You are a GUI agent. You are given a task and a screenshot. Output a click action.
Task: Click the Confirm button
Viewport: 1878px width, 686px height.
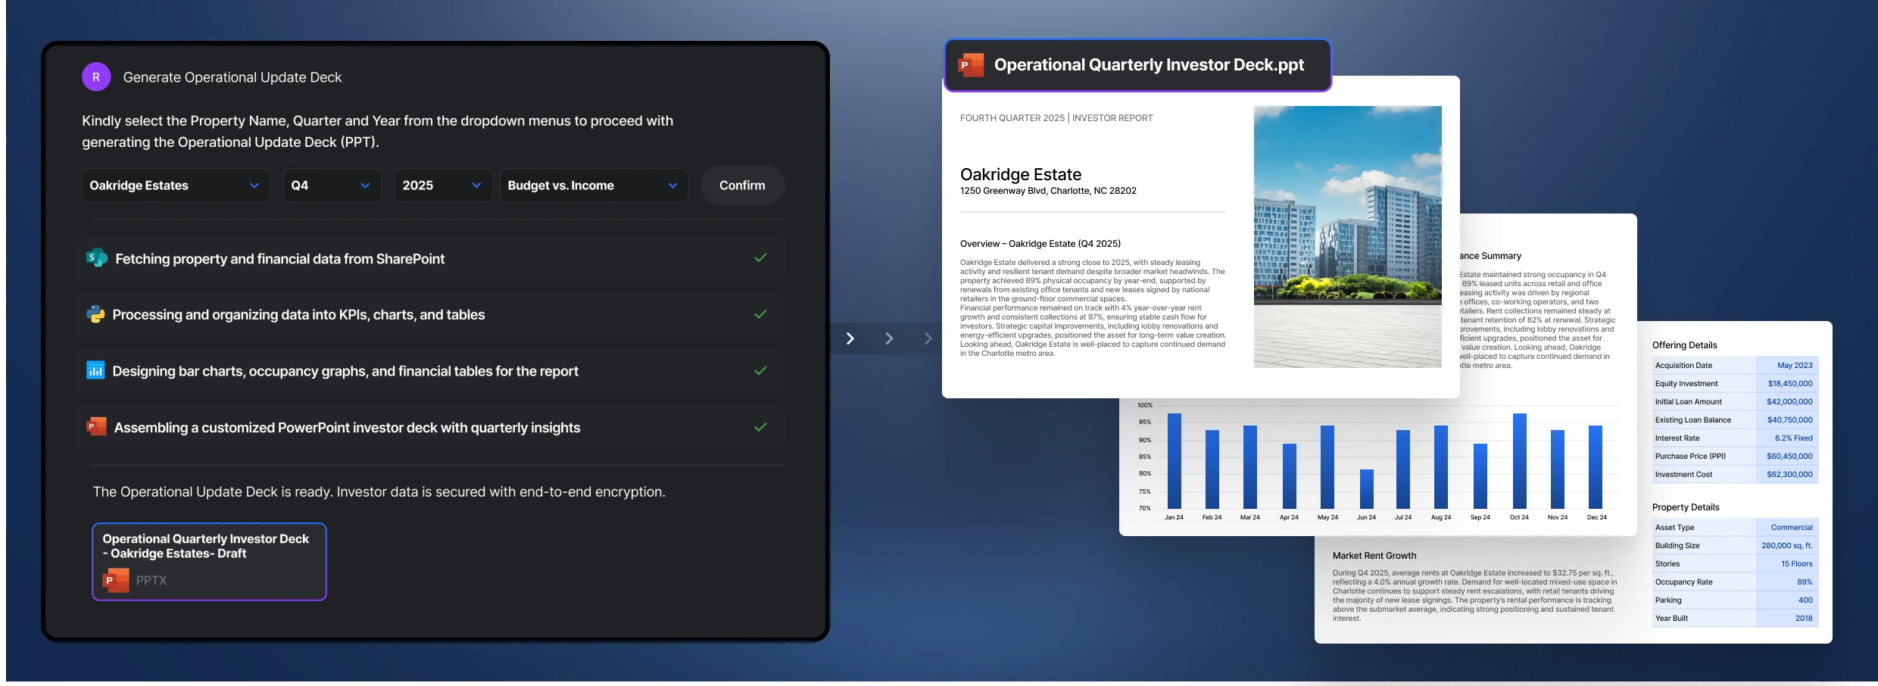[742, 186]
